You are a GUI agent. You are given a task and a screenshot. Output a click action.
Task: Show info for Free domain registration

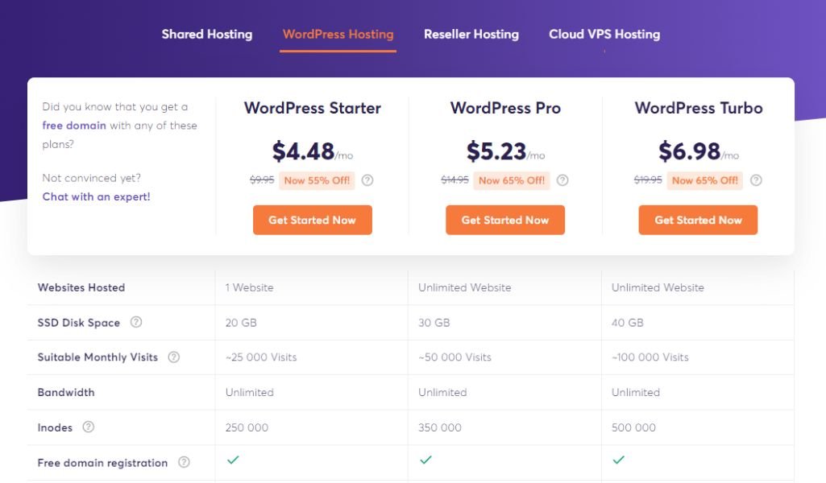tap(184, 462)
